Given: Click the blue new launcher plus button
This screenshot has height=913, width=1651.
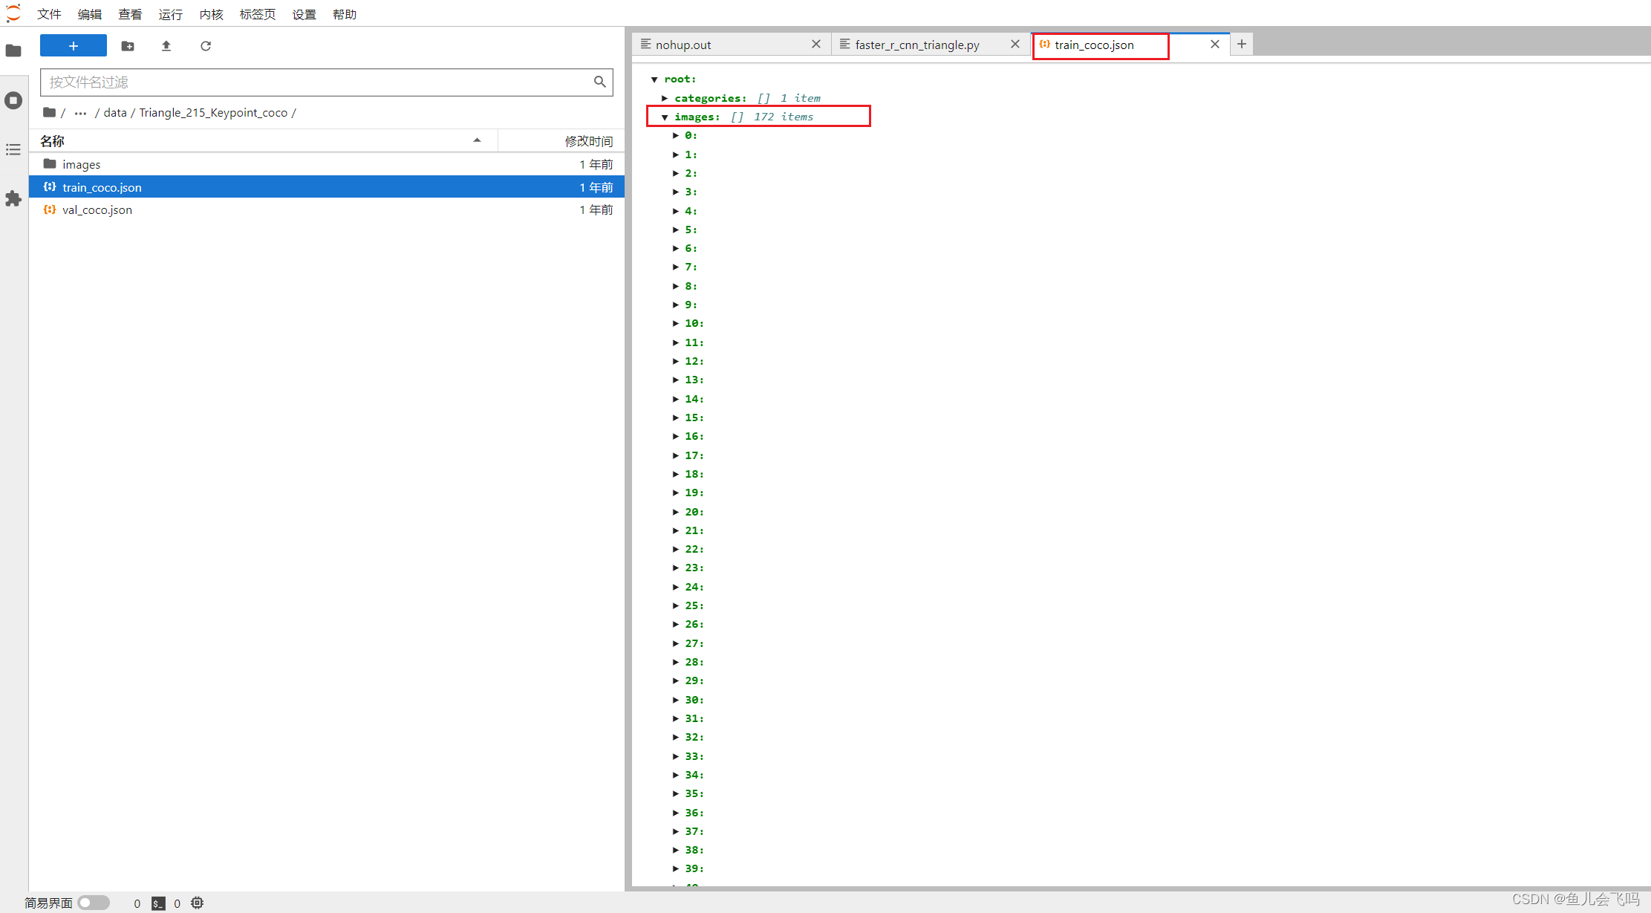Looking at the screenshot, I should 73,46.
